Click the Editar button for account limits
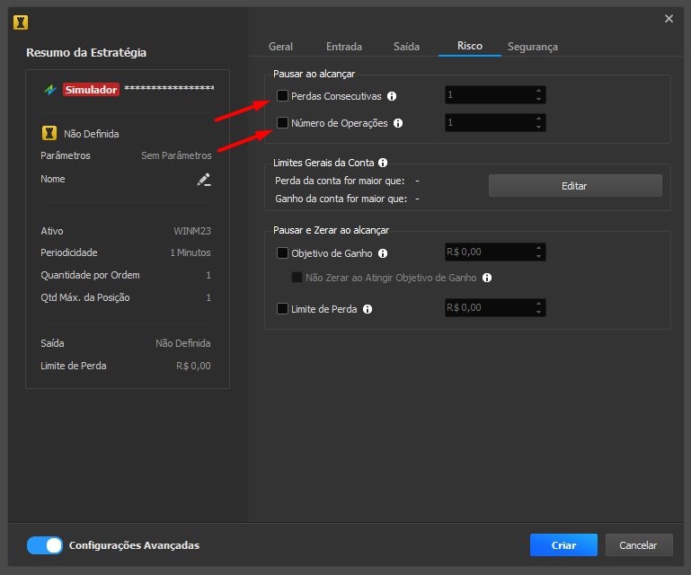Image resolution: width=691 pixels, height=575 pixels. [575, 185]
